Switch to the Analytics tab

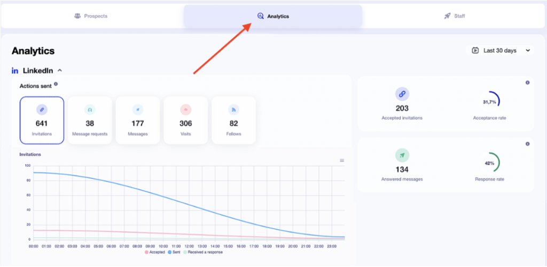273,16
